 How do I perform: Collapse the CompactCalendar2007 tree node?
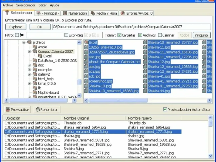[29, 52]
